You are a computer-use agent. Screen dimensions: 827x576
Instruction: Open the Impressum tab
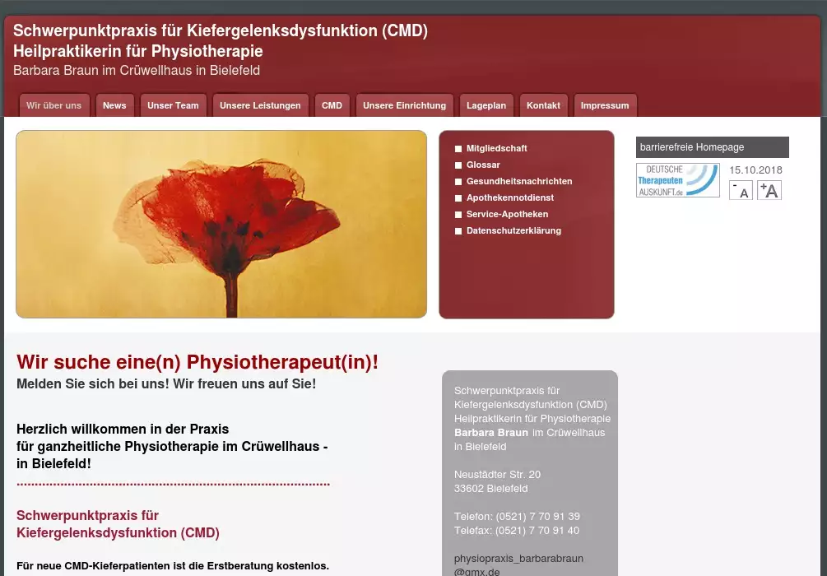point(604,105)
